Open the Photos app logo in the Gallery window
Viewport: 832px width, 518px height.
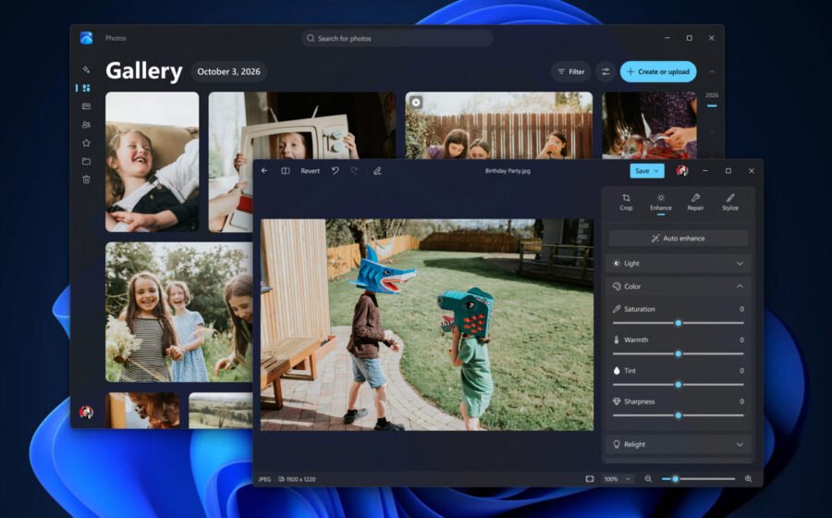pyautogui.click(x=87, y=38)
